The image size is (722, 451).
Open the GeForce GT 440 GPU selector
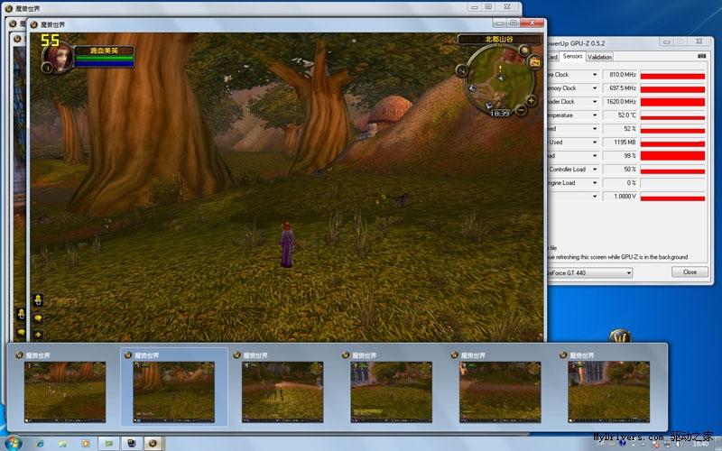click(x=590, y=272)
